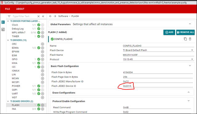
Task: Select POWER in the drivers list
Action: coord(16,86)
